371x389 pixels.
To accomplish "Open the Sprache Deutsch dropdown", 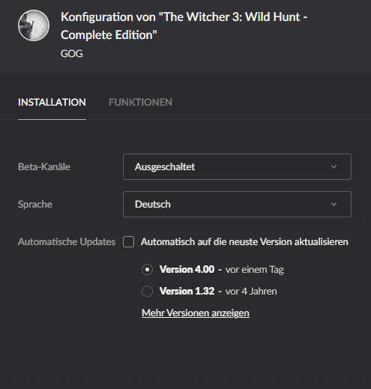I will [237, 204].
